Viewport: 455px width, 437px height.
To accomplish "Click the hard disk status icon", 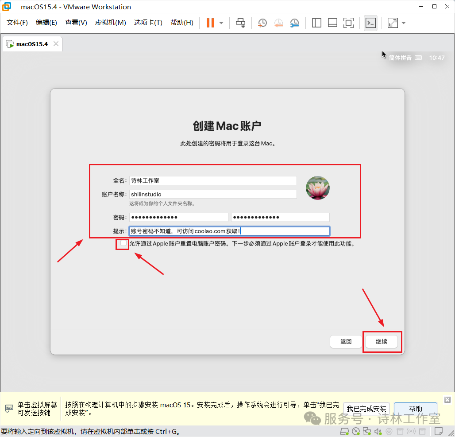I will (344, 431).
